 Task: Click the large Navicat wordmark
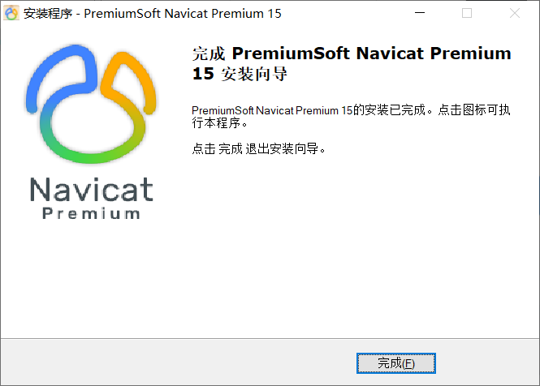92,190
